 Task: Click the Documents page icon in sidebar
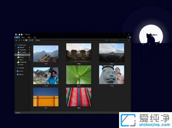point(19,52)
